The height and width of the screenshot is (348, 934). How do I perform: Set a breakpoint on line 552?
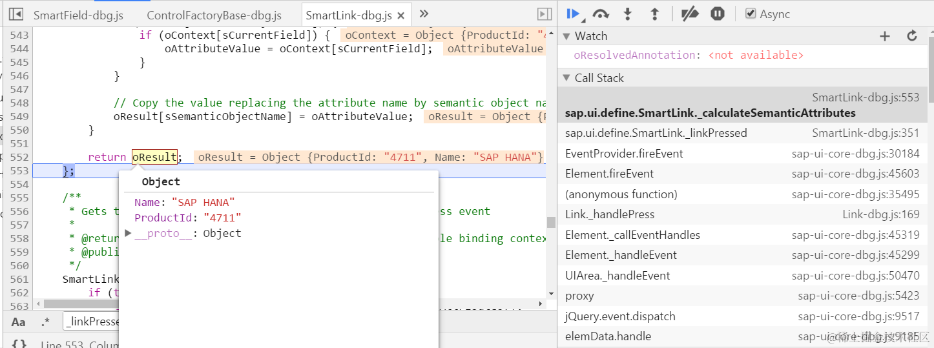pyautogui.click(x=19, y=157)
